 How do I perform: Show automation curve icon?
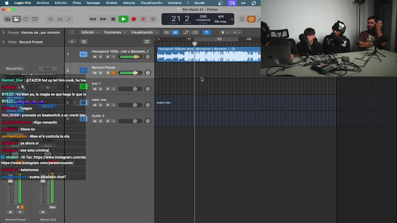tap(186, 32)
